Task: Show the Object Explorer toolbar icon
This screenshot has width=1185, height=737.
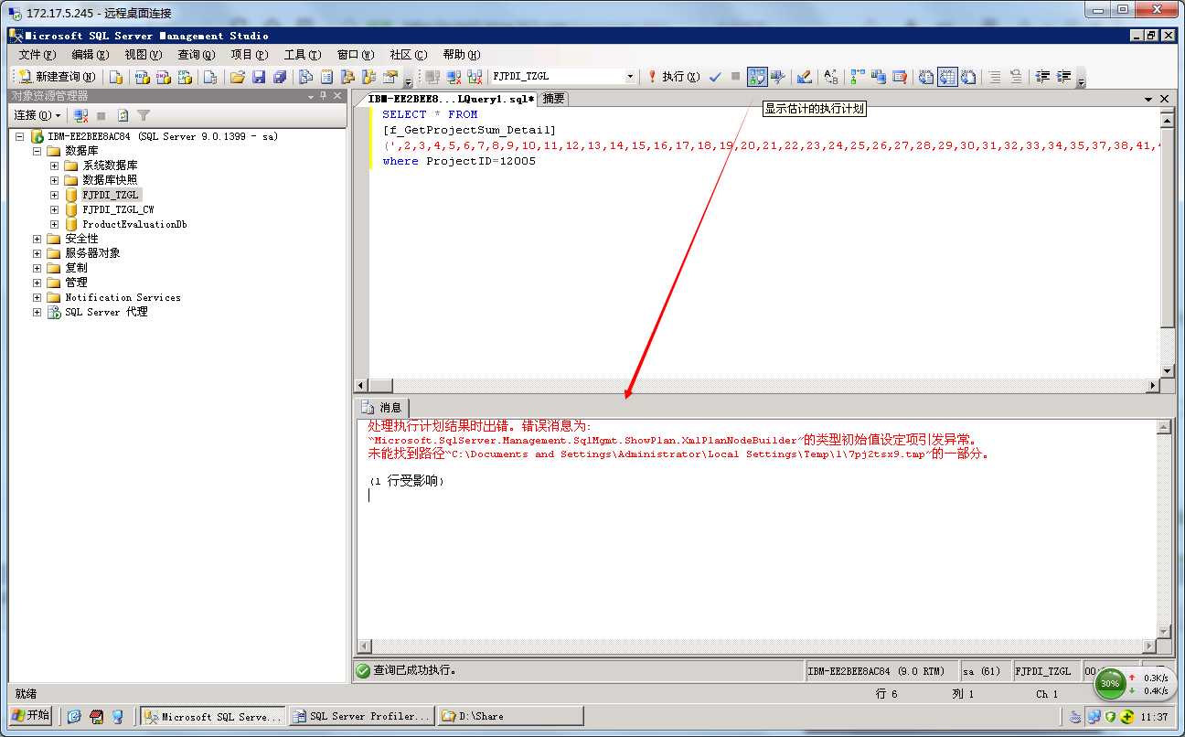Action: coord(347,77)
